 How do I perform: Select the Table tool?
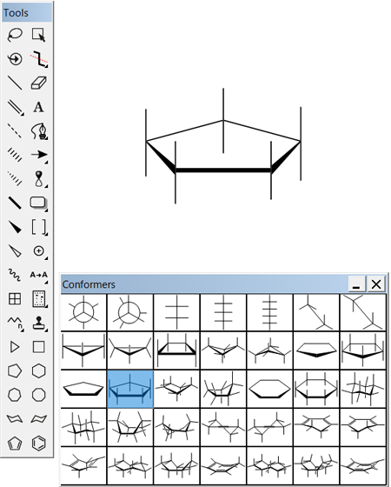[x=15, y=299]
